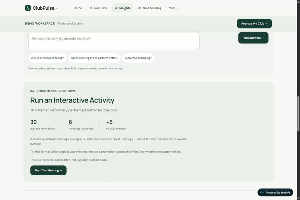Select the 'Is promotion helping?' chip
The height and width of the screenshot is (200, 300).
pos(138,58)
